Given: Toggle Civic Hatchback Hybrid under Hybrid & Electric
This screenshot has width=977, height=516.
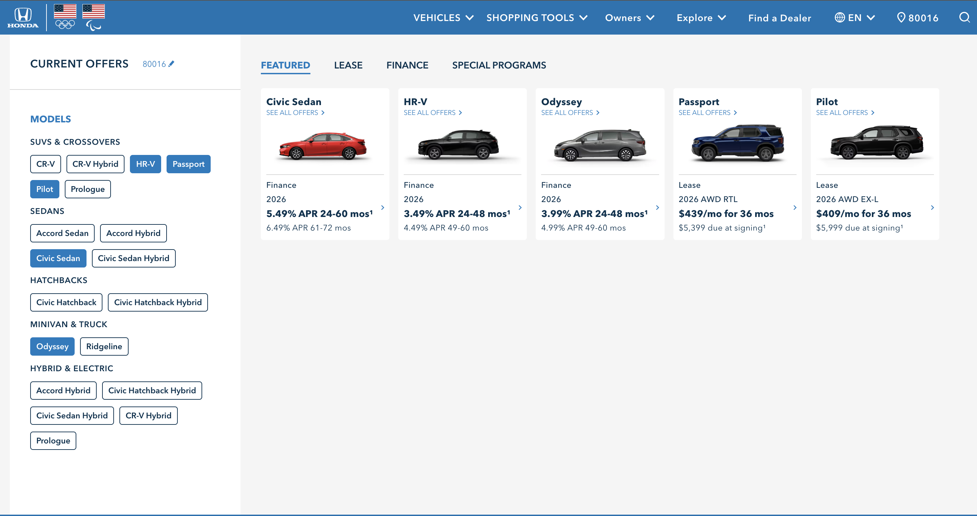Looking at the screenshot, I should (x=152, y=391).
